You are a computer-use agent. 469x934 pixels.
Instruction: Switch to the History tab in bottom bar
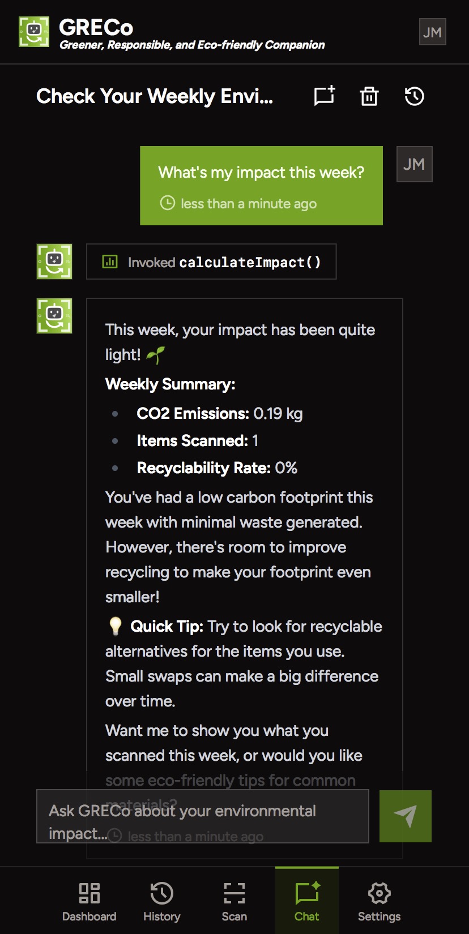coord(161,901)
